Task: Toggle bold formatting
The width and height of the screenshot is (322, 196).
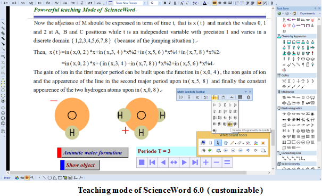Action: pyautogui.click(x=164, y=3)
